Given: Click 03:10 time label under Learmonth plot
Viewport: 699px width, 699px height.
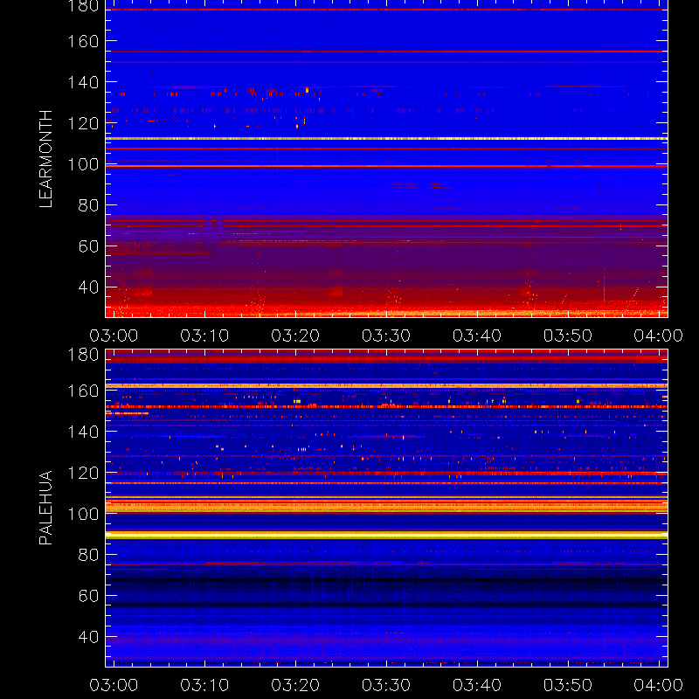Looking at the screenshot, I should [x=204, y=336].
